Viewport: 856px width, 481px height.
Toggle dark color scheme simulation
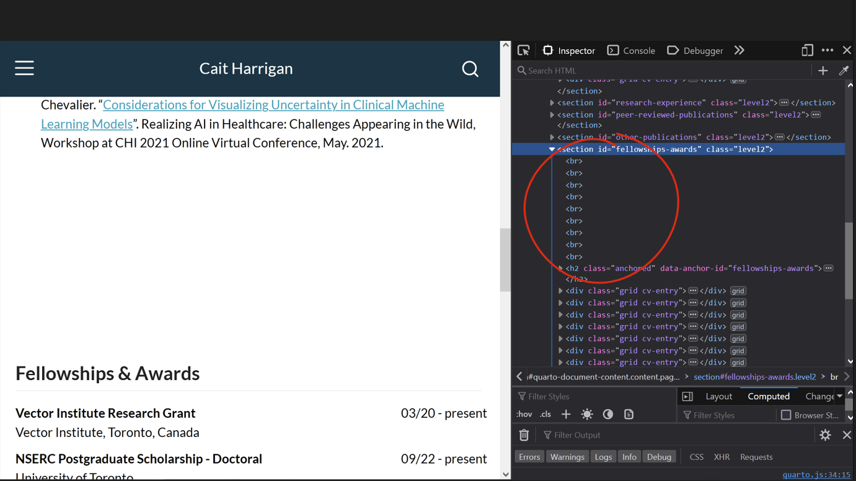pyautogui.click(x=608, y=414)
